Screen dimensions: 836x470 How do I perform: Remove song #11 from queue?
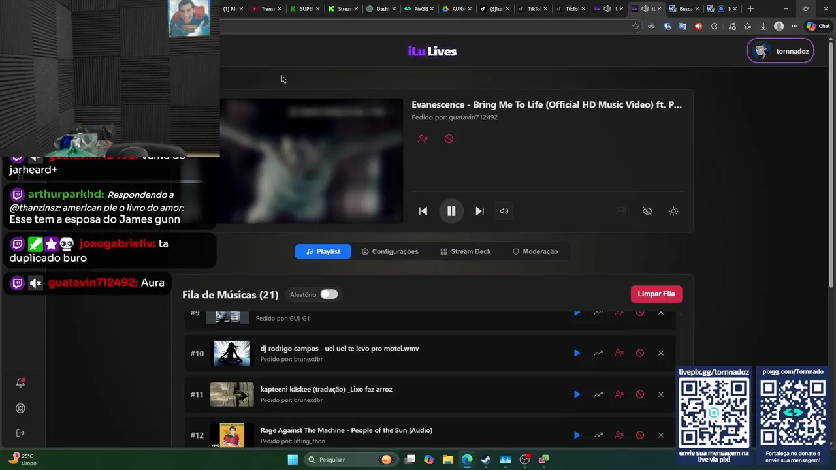tap(661, 394)
